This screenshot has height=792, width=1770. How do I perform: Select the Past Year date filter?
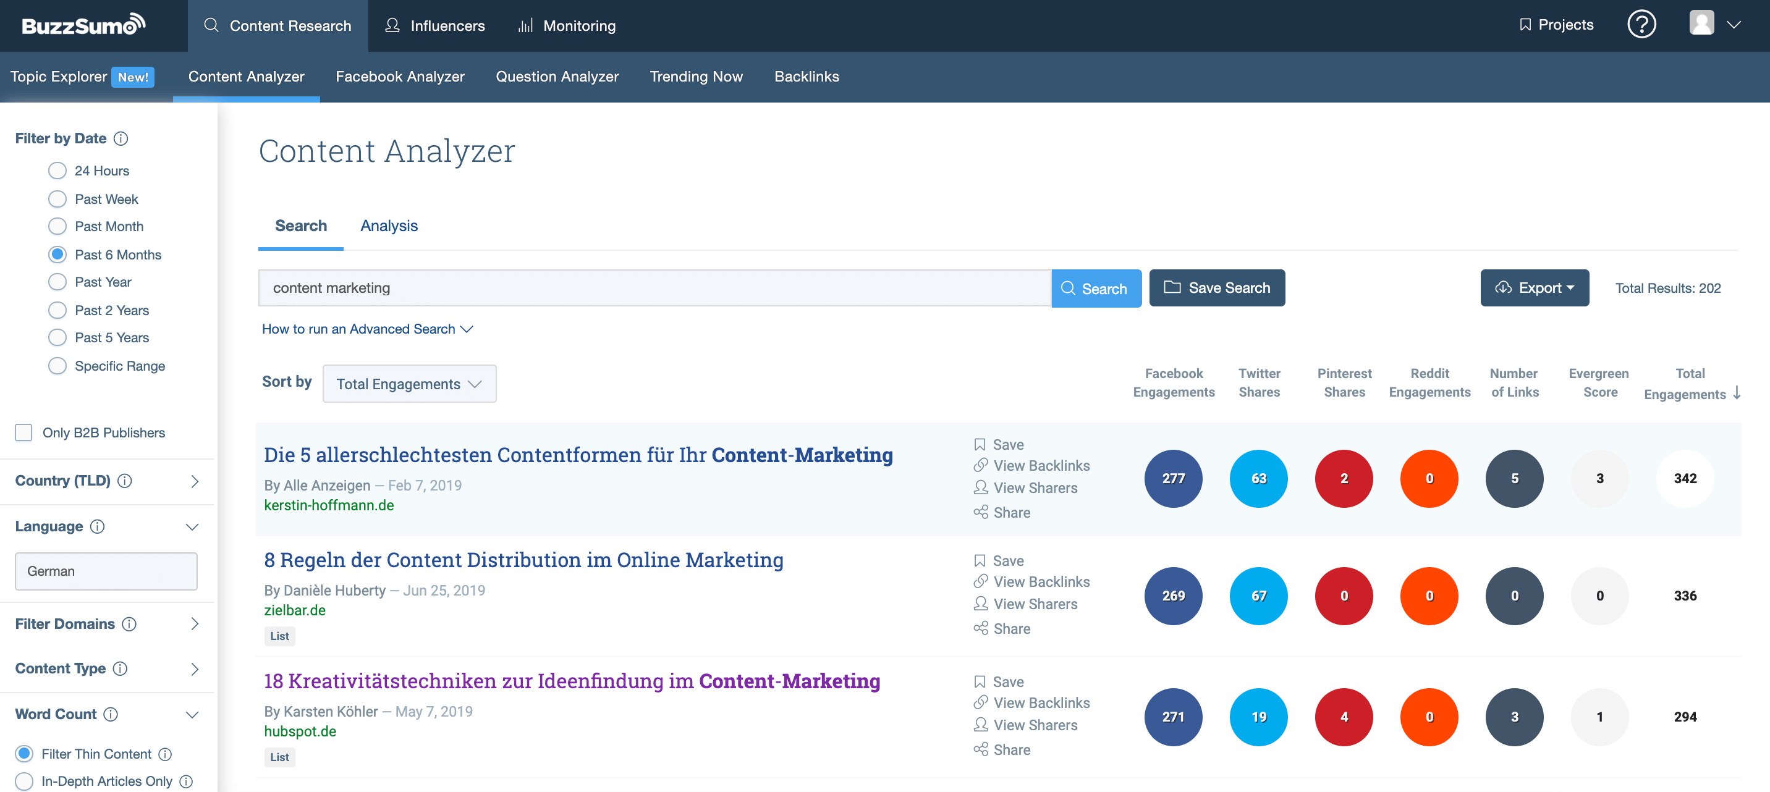pyautogui.click(x=57, y=282)
